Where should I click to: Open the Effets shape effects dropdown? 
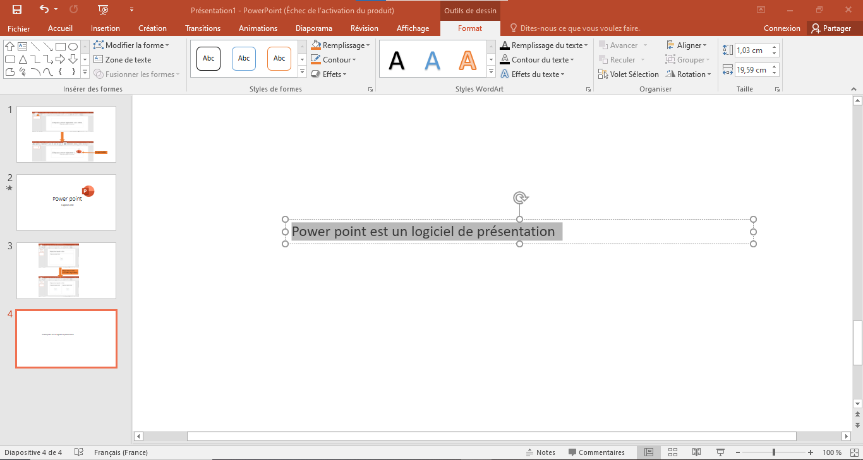(329, 74)
